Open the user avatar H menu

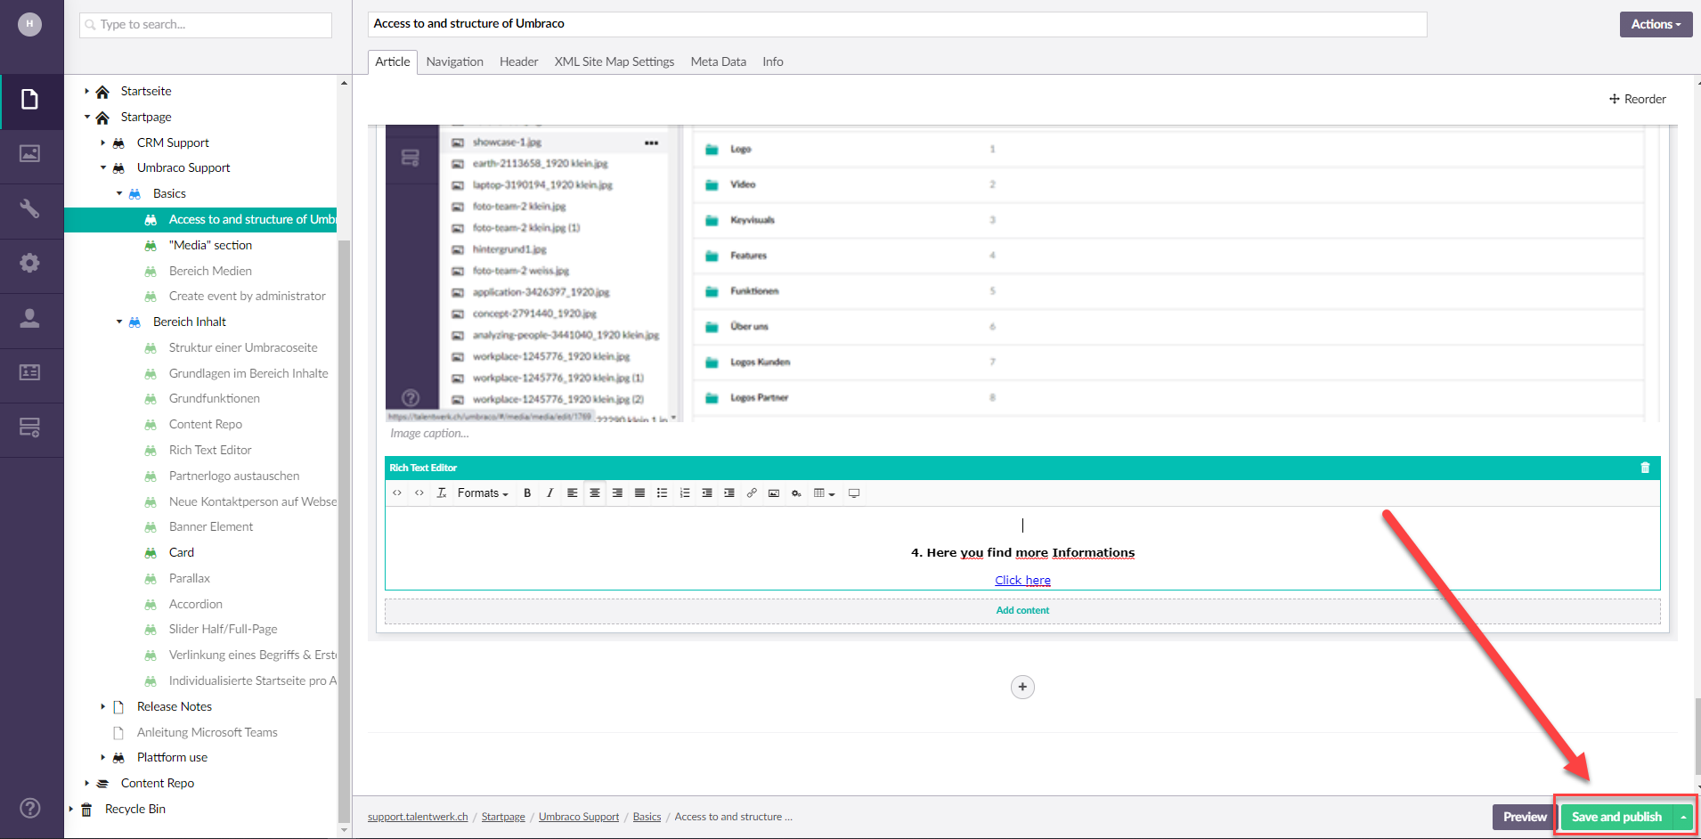click(x=30, y=24)
